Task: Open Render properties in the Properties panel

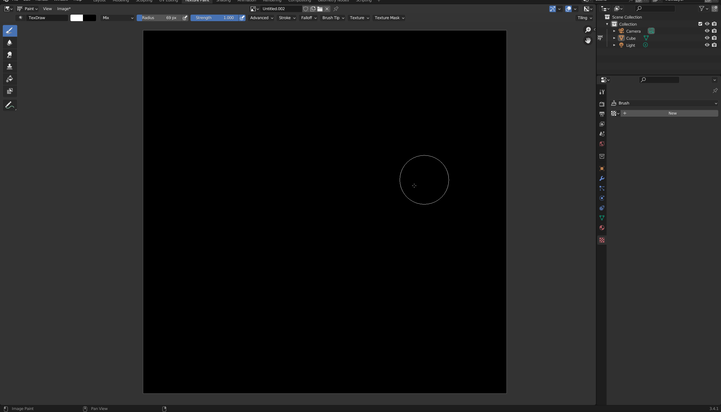Action: click(601, 104)
